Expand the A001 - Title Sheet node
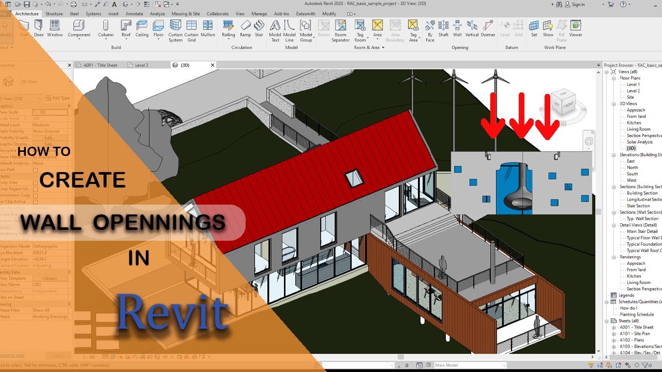Image resolution: width=662 pixels, height=372 pixels. pos(614,327)
